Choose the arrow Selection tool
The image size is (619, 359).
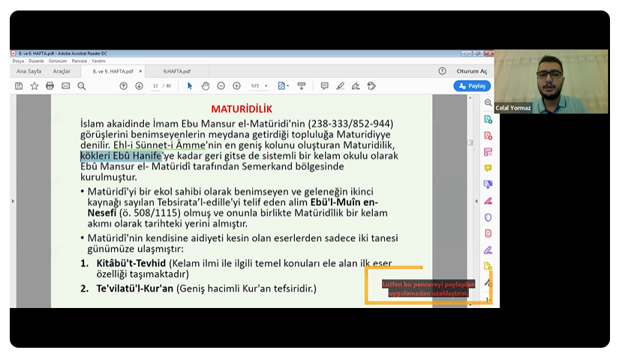point(190,86)
